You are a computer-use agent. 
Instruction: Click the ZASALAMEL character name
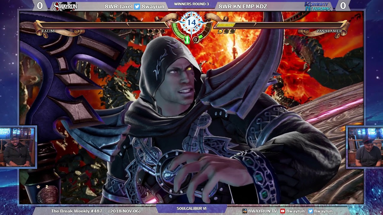point(329,31)
